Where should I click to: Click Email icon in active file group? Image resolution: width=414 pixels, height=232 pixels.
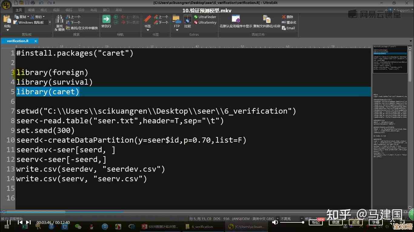pos(288,28)
